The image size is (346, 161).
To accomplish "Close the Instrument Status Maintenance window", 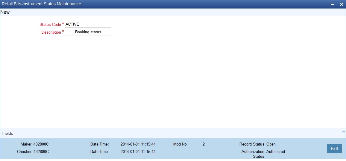I will [342, 4].
